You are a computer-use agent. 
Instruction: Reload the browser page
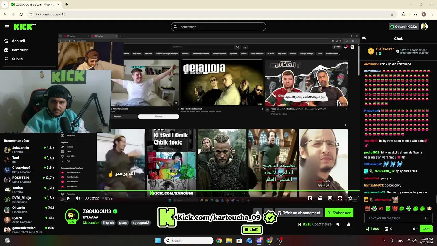(x=22, y=14)
